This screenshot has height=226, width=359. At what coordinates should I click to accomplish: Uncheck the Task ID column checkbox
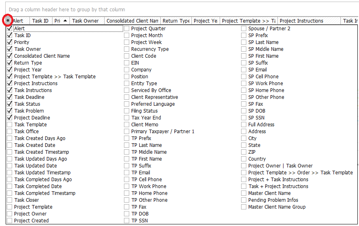pos(10,36)
